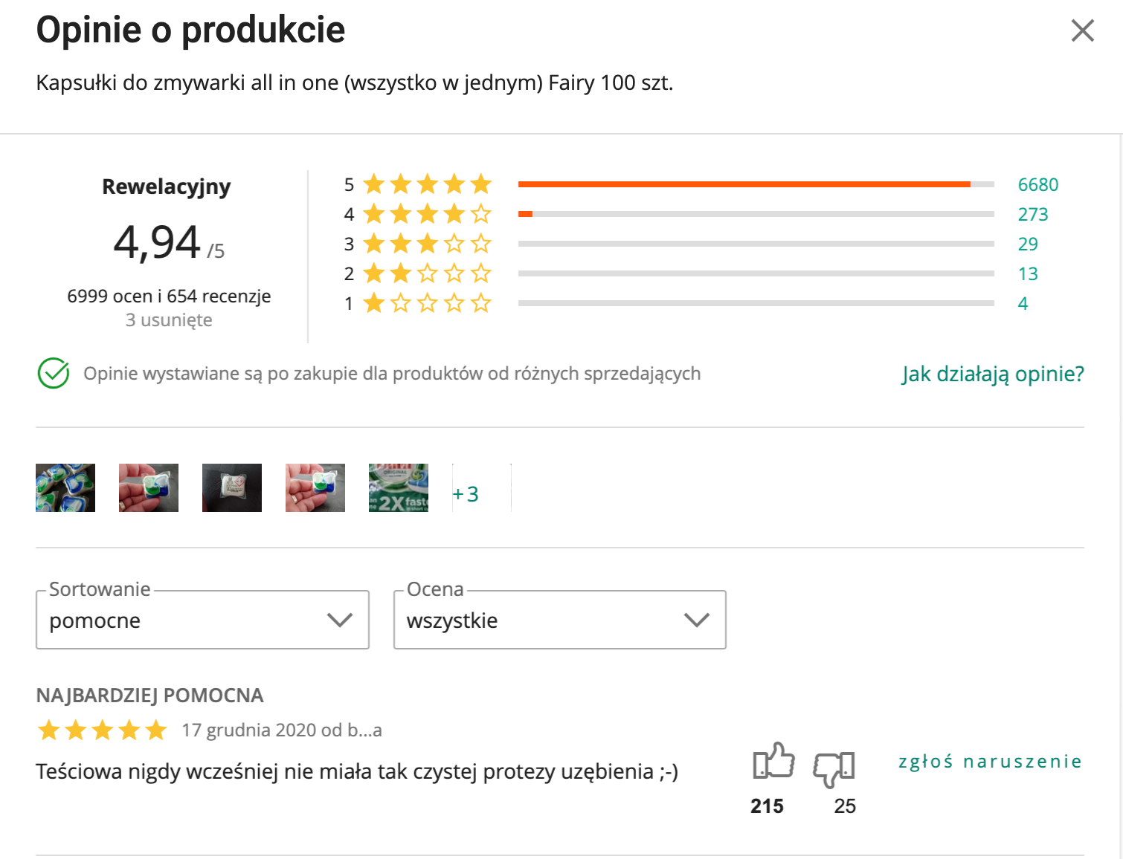1123x859 pixels.
Task: Click the five-star orange rating bar
Action: [x=744, y=184]
